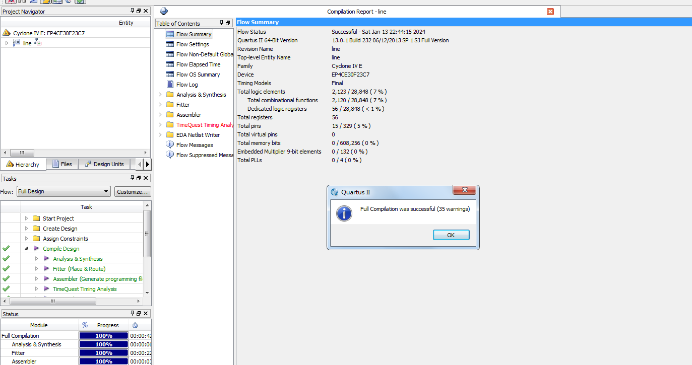
Task: Expand TimeQuest Timing Analysis in Tasks panel
Action: (x=36, y=289)
